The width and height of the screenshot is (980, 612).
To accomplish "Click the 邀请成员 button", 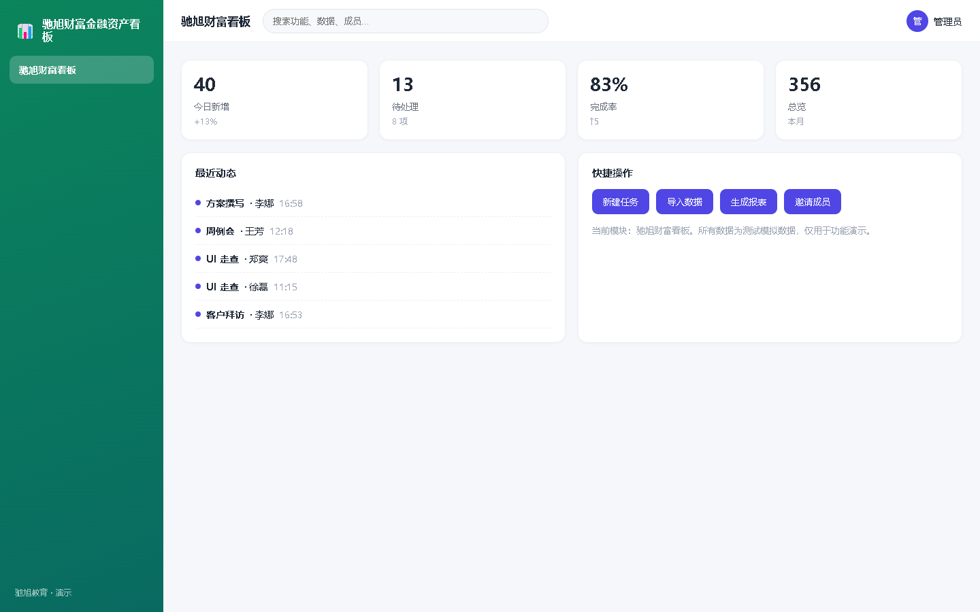I will tap(813, 202).
